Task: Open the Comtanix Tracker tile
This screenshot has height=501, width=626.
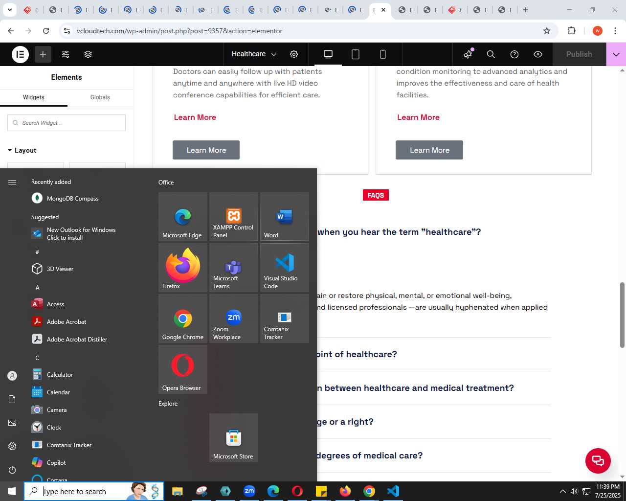Action: click(x=285, y=319)
